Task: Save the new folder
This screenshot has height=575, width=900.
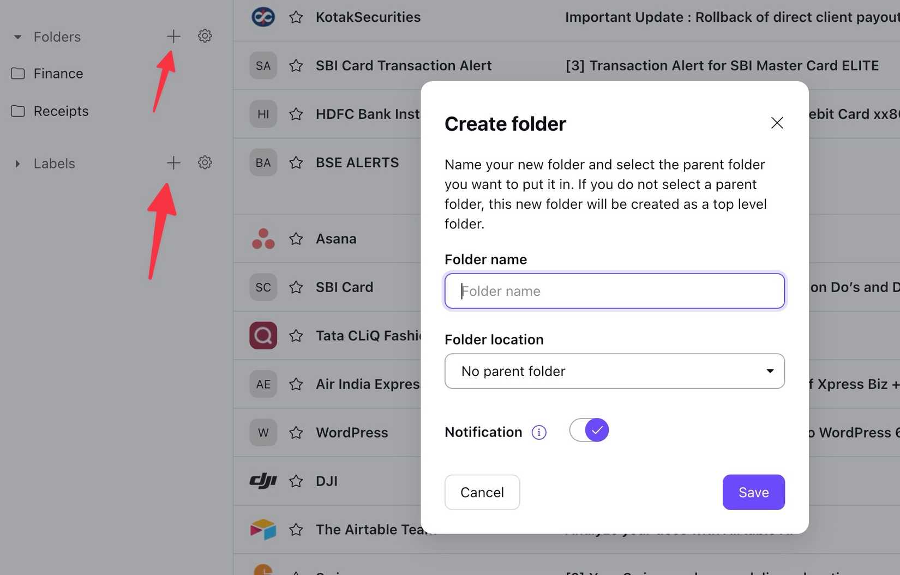Action: pyautogui.click(x=753, y=492)
